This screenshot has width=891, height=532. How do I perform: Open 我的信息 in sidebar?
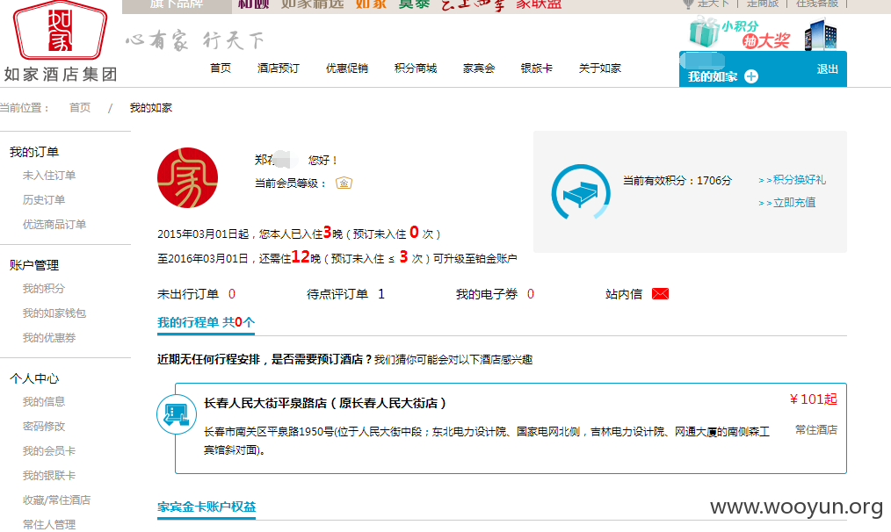(x=44, y=401)
